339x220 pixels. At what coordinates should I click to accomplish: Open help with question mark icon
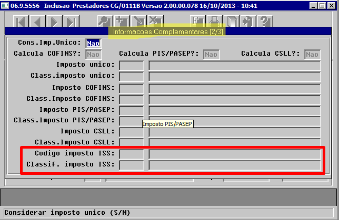(x=265, y=22)
